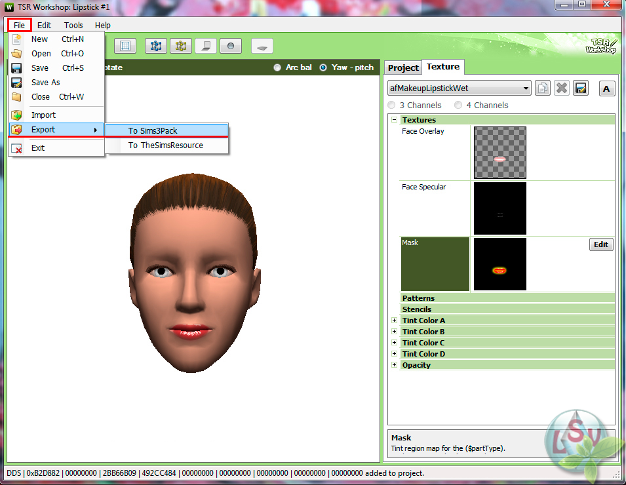Choose the 3 Channels radio button
The width and height of the screenshot is (626, 485).
(391, 105)
